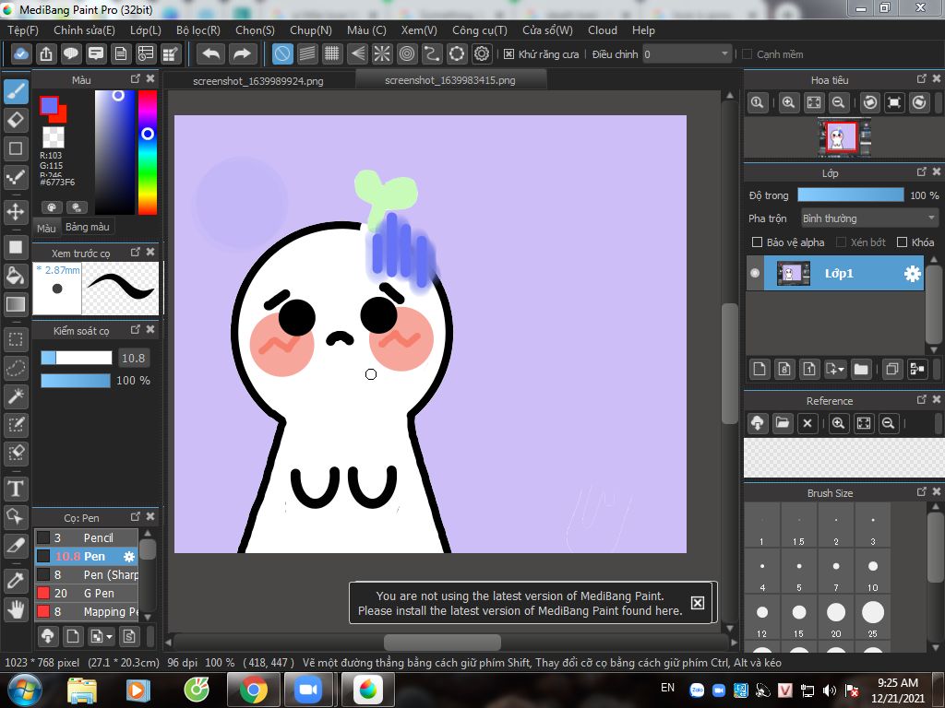Select the Lasso selection tool
Image resolution: width=945 pixels, height=708 pixels.
(x=17, y=368)
